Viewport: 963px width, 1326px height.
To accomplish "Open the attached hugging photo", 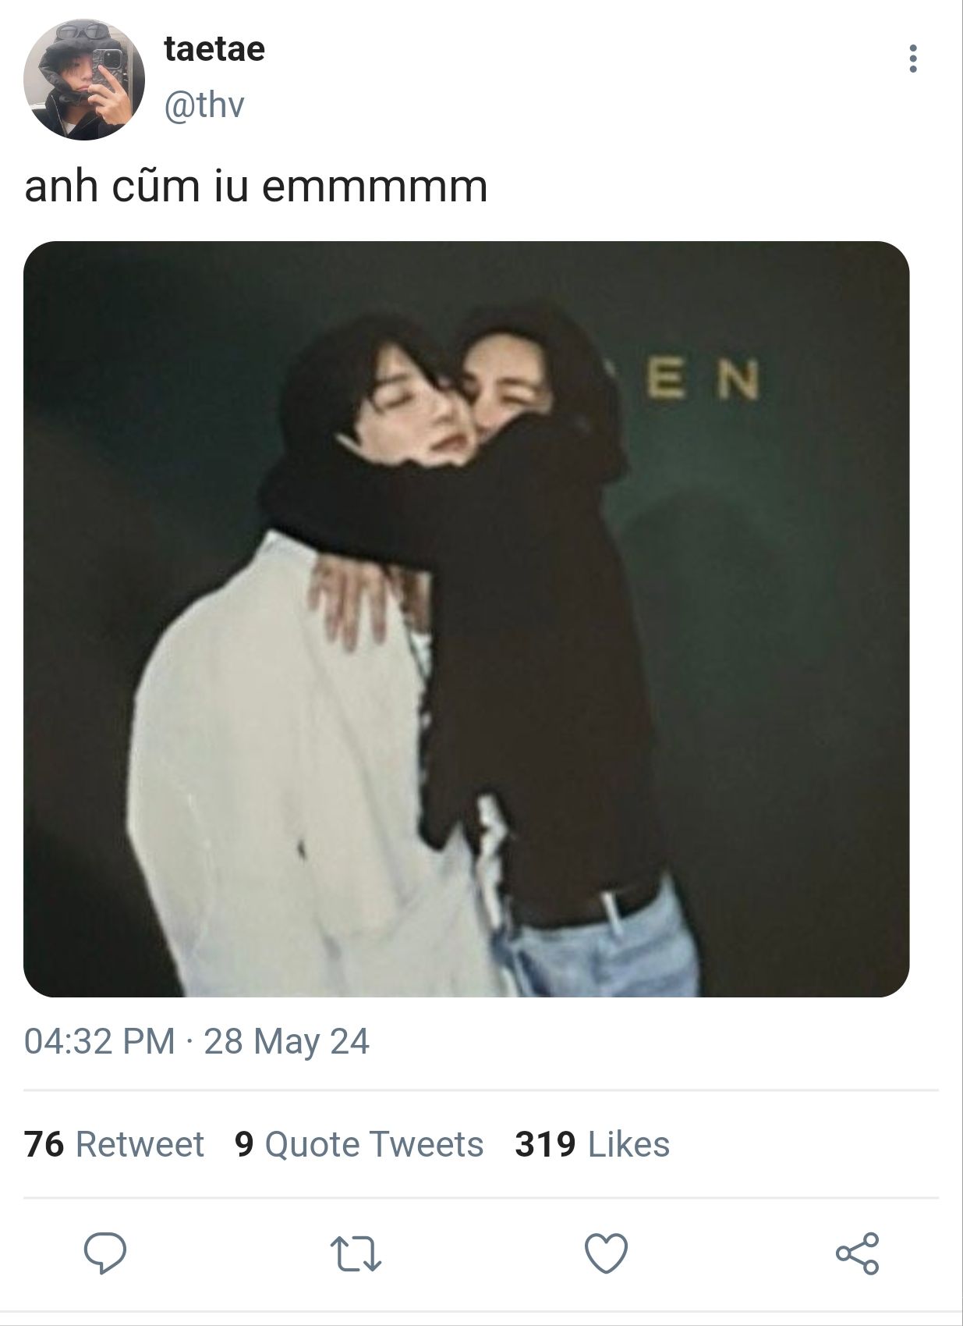I will click(x=466, y=619).
